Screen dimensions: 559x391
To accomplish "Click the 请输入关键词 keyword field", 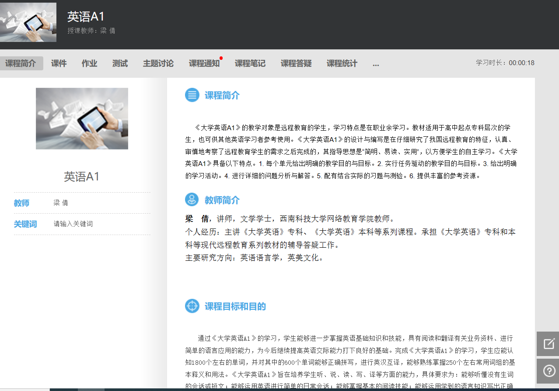I will [73, 224].
